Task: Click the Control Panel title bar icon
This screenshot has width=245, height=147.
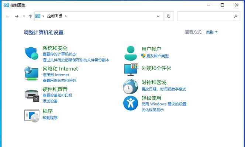Action: pyautogui.click(x=6, y=5)
